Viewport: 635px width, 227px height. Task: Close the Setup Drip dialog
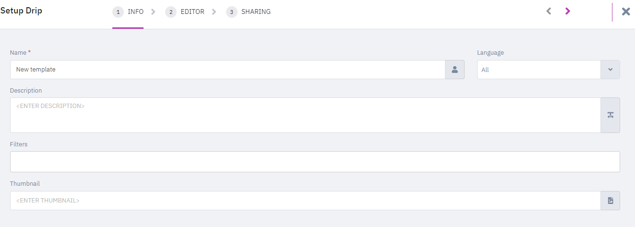pyautogui.click(x=626, y=12)
